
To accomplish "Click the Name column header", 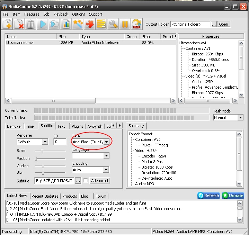I will 31,37.
